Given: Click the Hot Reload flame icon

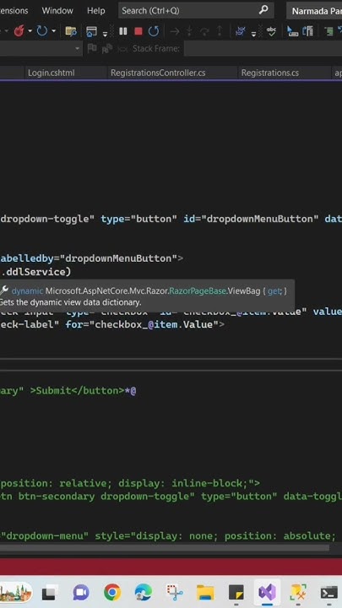Looking at the screenshot, I should point(19,31).
